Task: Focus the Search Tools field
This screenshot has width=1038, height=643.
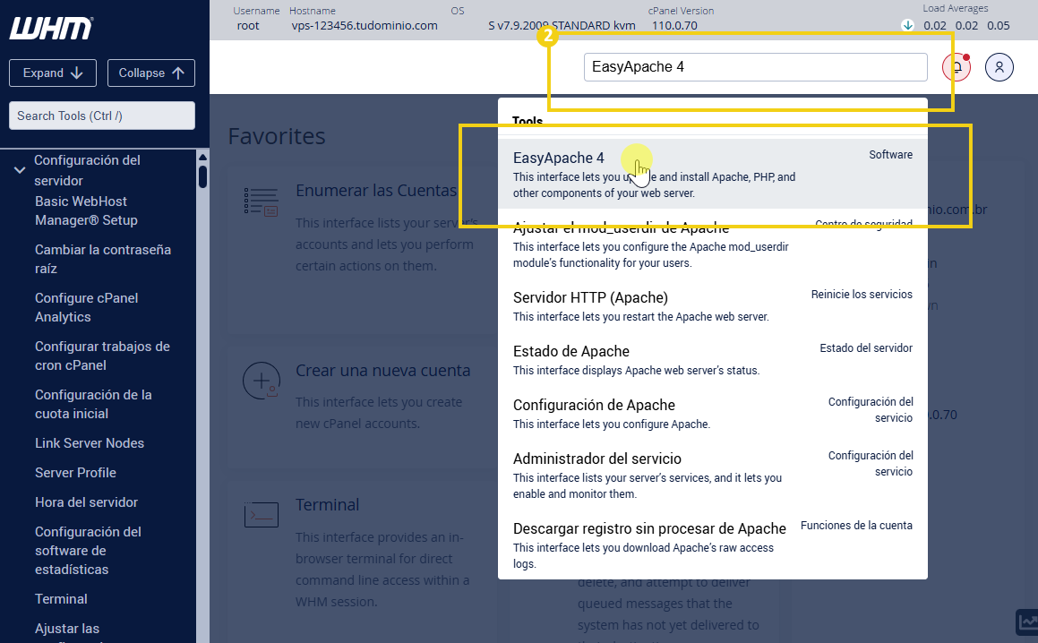Action: pyautogui.click(x=102, y=116)
